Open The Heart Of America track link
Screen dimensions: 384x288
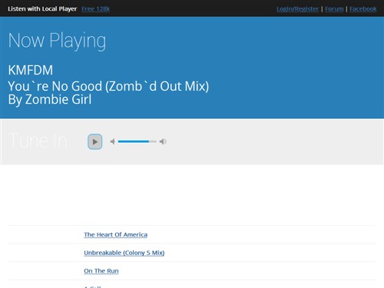(115, 234)
